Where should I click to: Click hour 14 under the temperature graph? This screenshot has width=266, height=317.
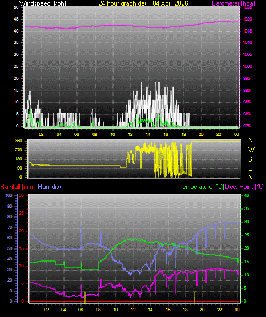pyautogui.click(x=150, y=310)
